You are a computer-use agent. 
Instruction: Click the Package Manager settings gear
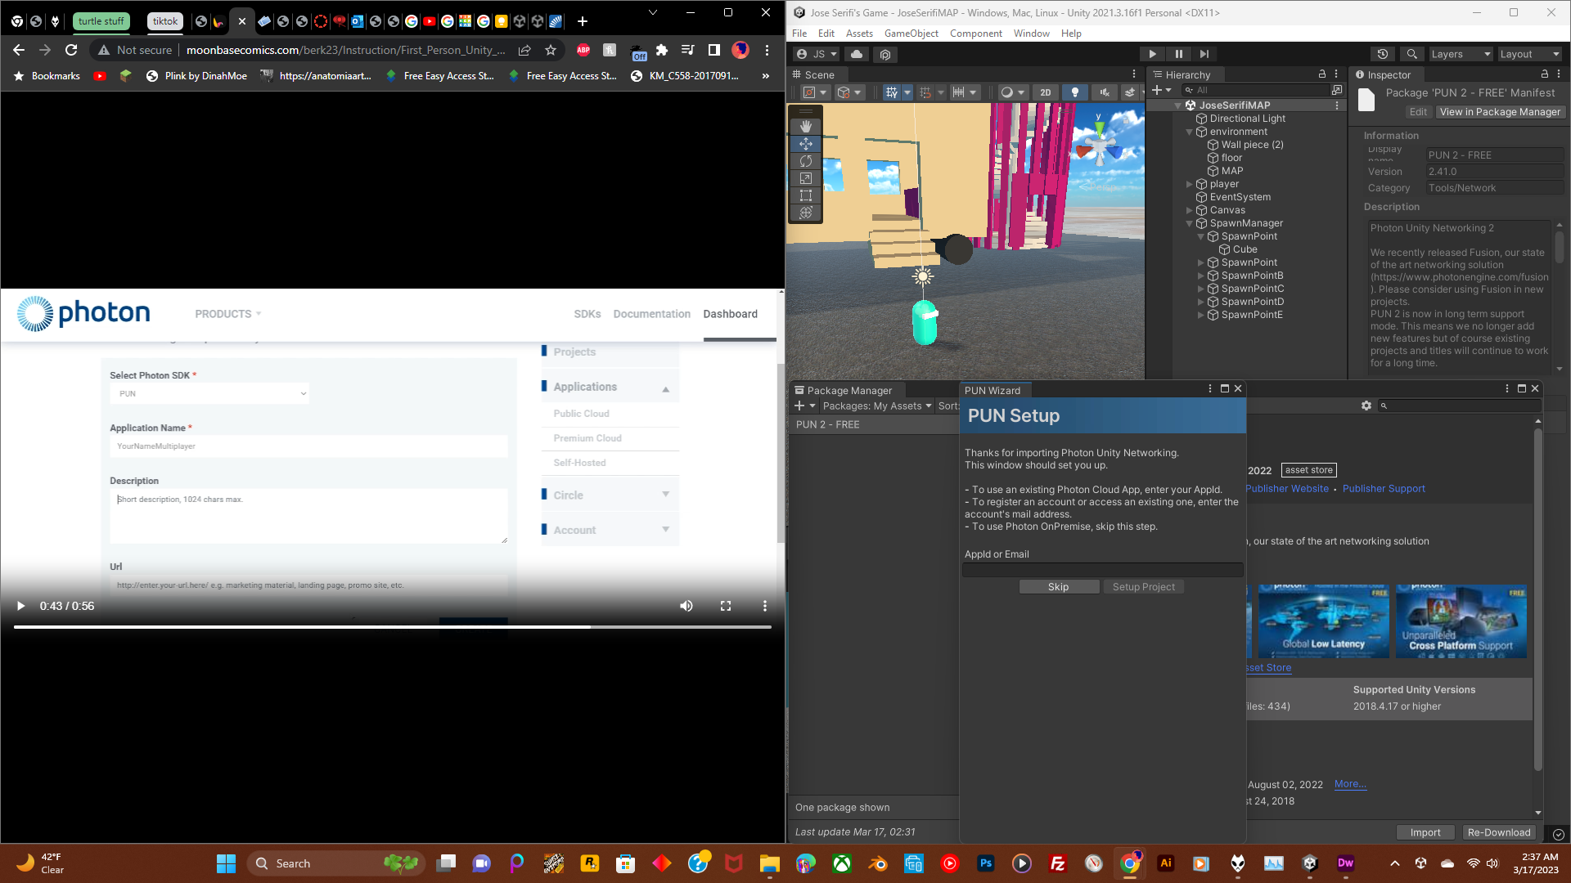click(1366, 406)
